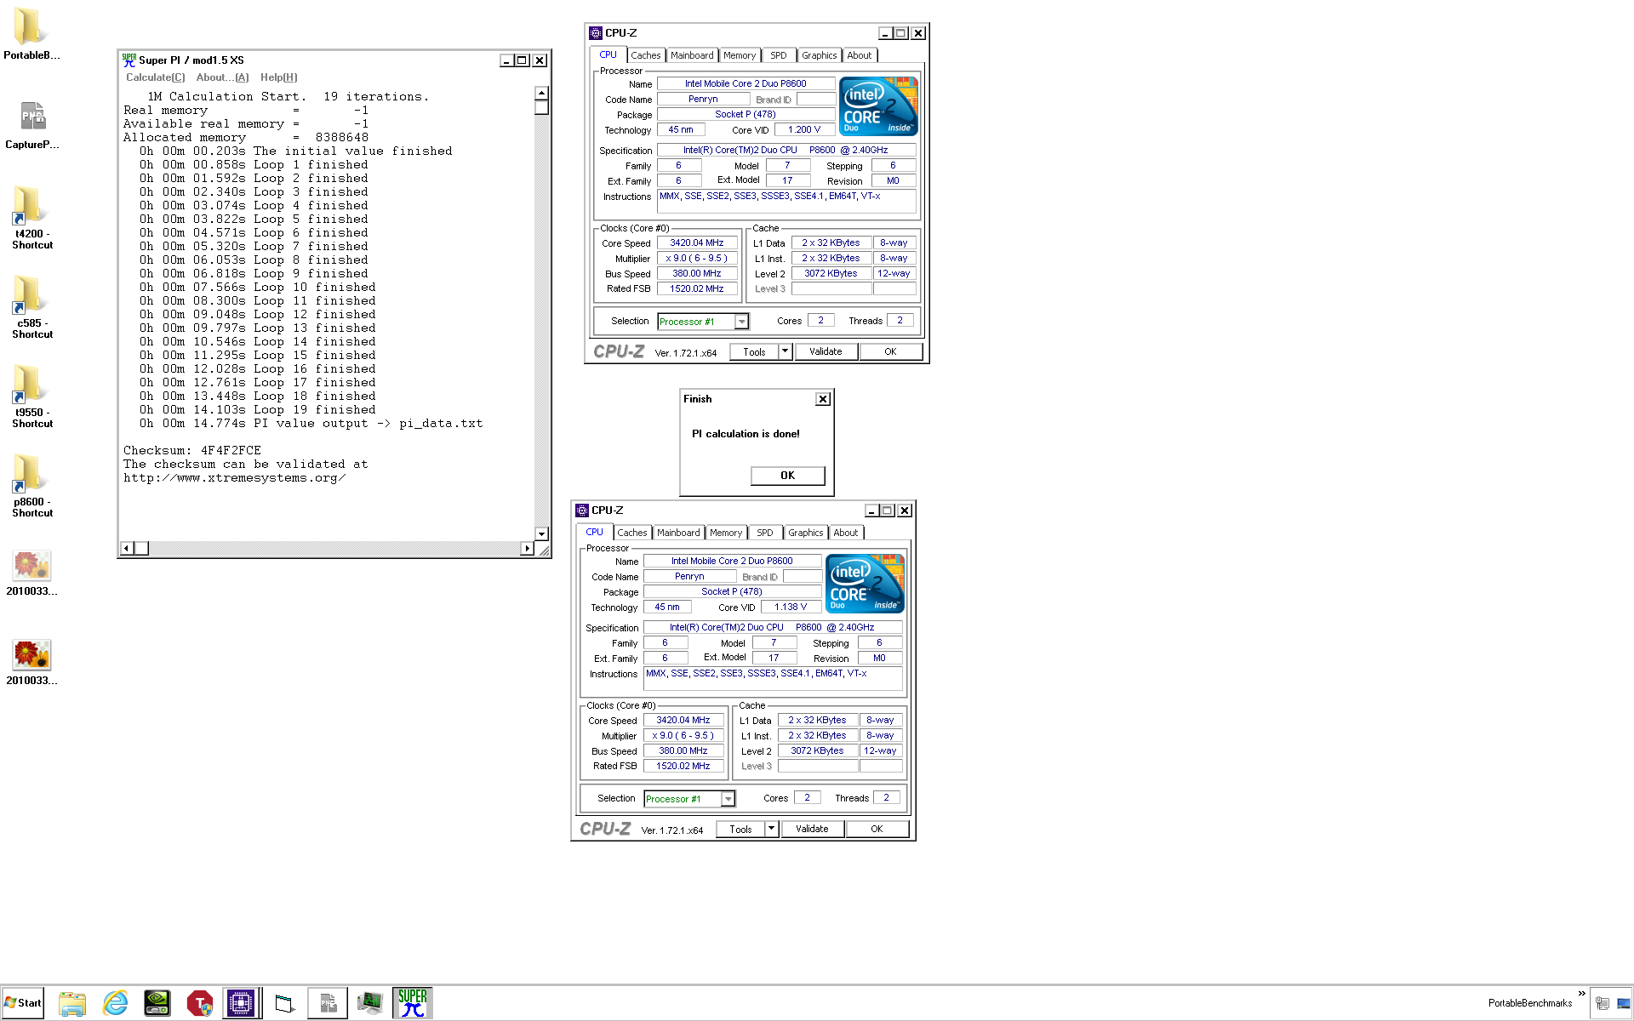Viewport: 1634px width, 1021px height.
Task: Click Tools button in lower CPU-Z
Action: coord(740,829)
